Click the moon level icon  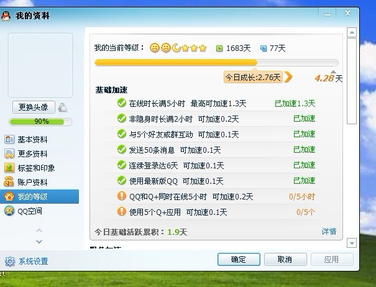pos(177,48)
